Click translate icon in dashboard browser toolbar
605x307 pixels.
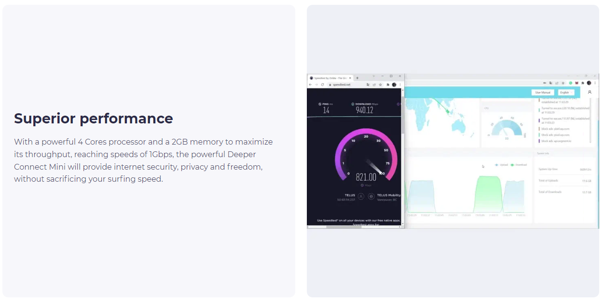[550, 83]
